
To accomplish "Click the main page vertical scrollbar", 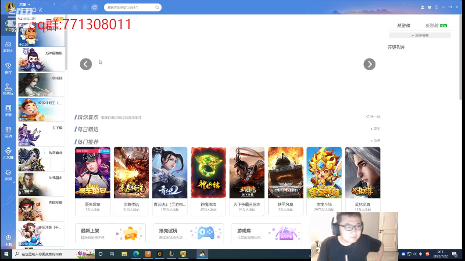I will coord(460,57).
